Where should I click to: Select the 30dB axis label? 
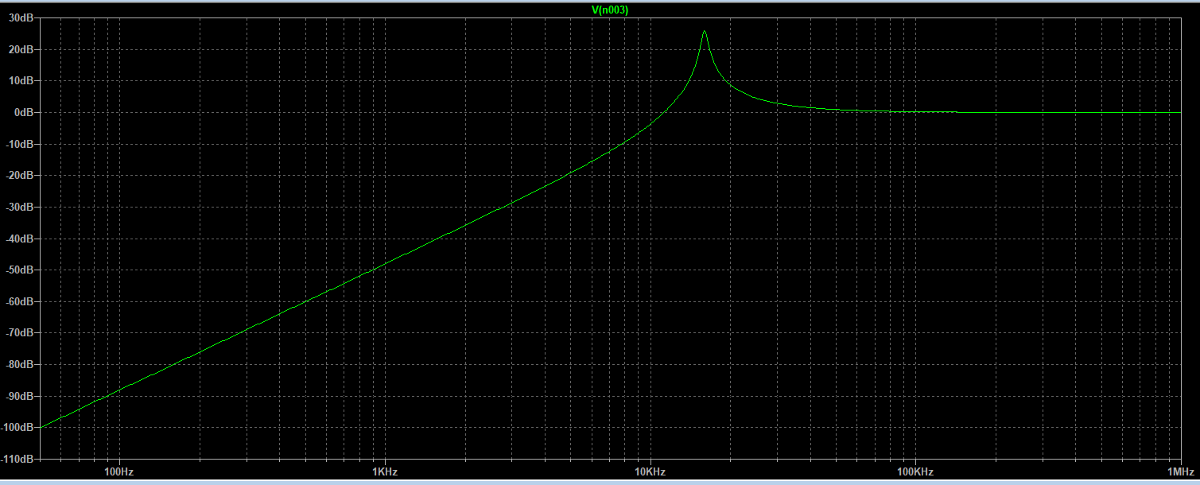click(21, 17)
